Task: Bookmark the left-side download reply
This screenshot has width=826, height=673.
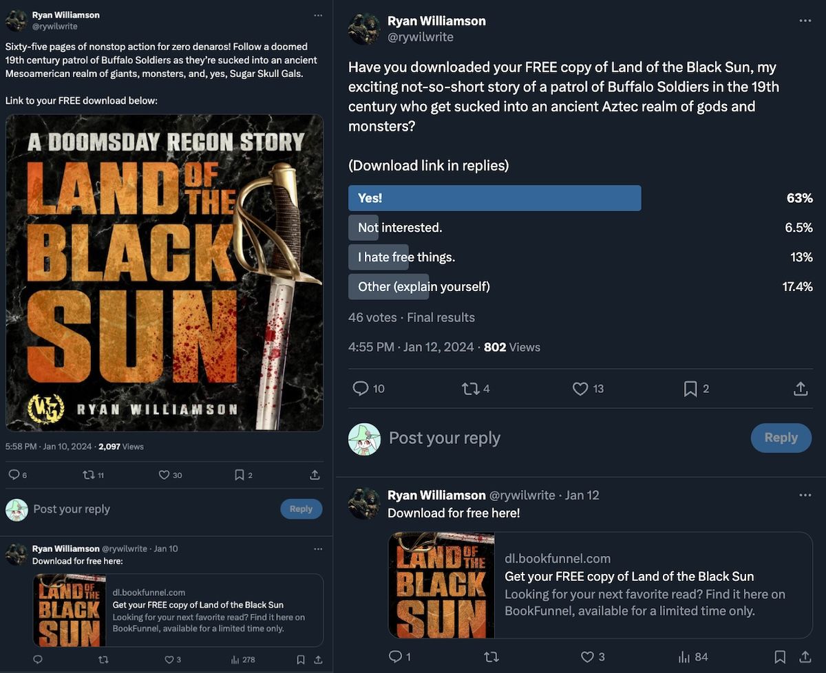Action: pyautogui.click(x=301, y=659)
